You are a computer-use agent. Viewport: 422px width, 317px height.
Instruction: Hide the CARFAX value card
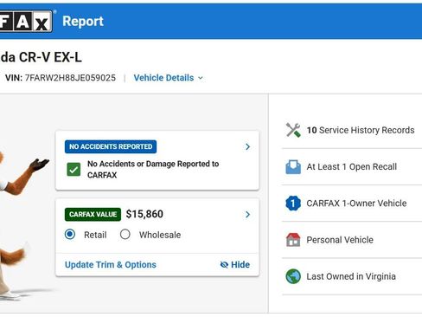[235, 265]
